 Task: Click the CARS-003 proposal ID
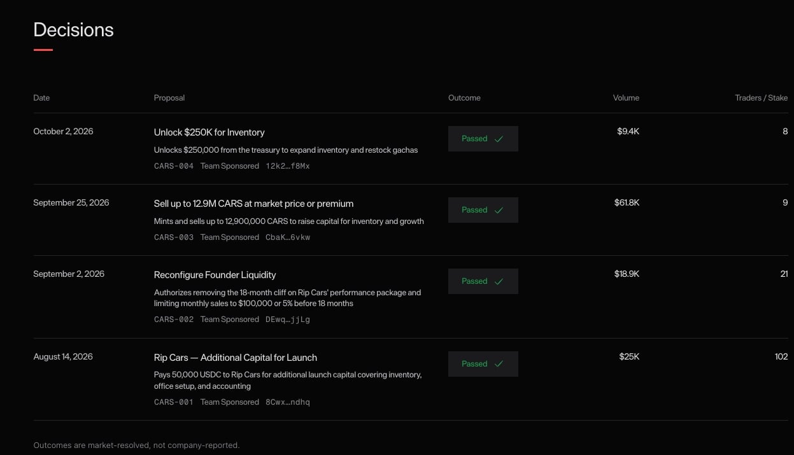[174, 237]
